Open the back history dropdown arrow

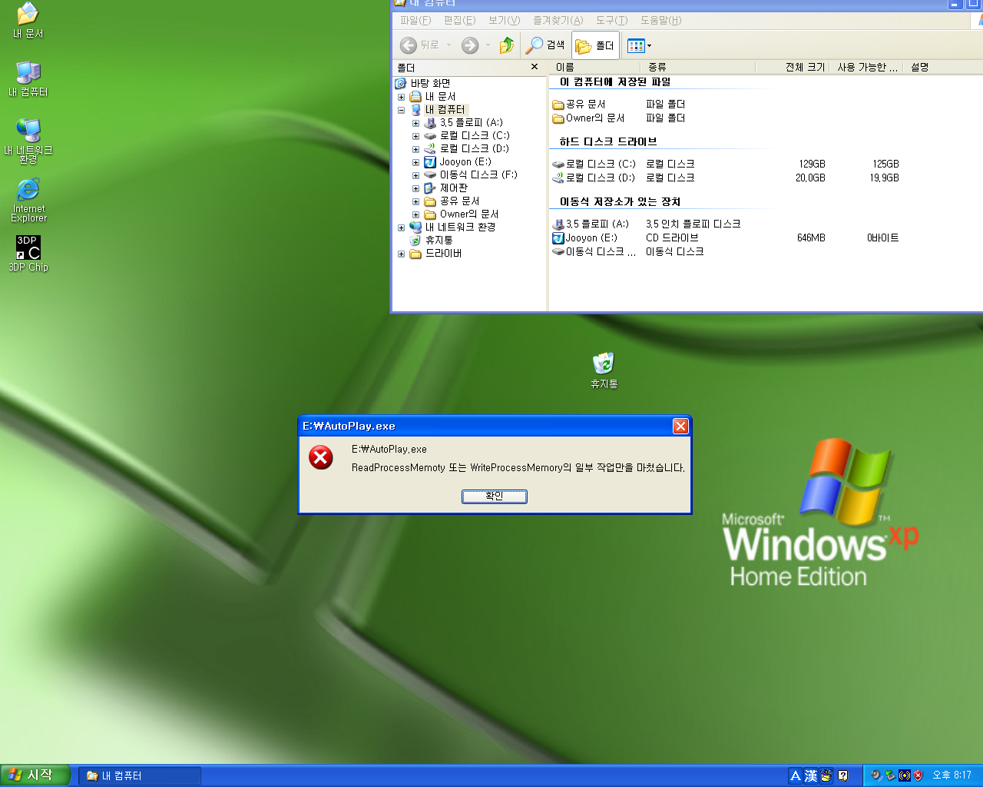click(x=449, y=45)
